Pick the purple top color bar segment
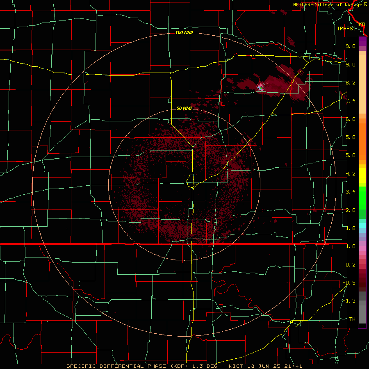The height and width of the screenshot is (369, 369). coord(362,41)
